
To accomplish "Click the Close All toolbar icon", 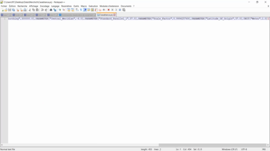I will pos(21,10).
